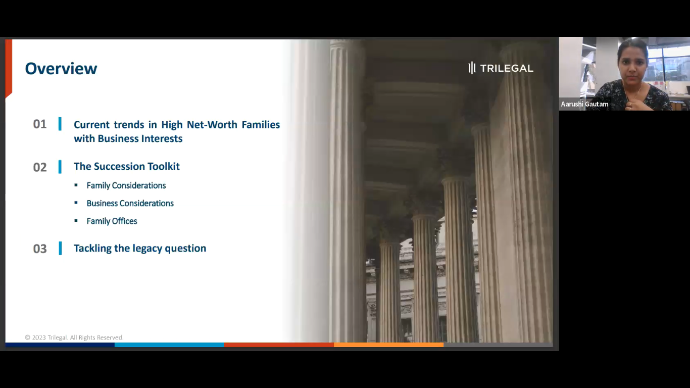Click the light blue footer bar segment
Viewport: 690px width, 388px height.
[x=169, y=345]
